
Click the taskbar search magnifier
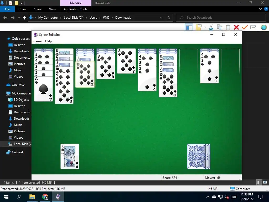19,197
